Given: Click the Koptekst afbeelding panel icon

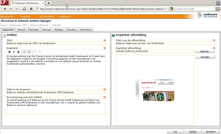Looking at the screenshot, I should (x=113, y=35).
